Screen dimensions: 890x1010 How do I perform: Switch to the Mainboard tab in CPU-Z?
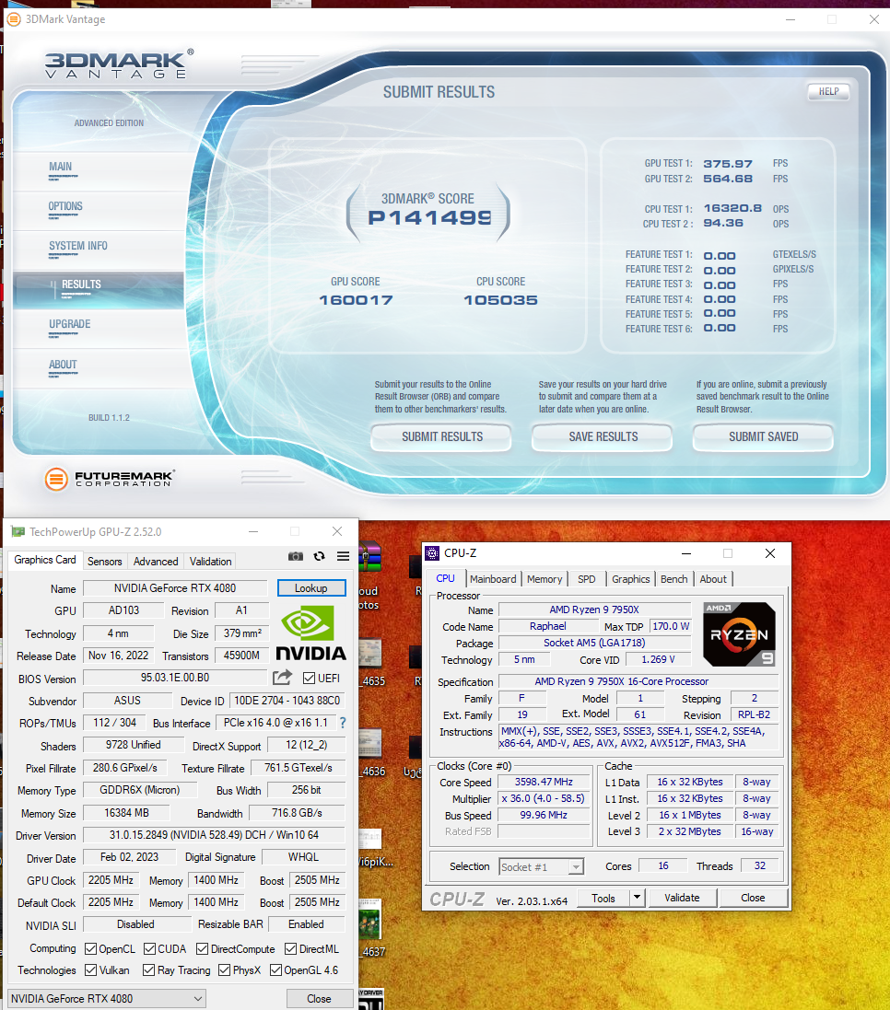[x=493, y=579]
